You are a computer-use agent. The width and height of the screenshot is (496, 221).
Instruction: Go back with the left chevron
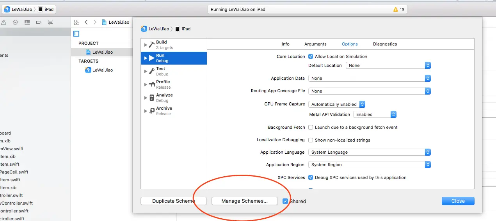(86, 22)
